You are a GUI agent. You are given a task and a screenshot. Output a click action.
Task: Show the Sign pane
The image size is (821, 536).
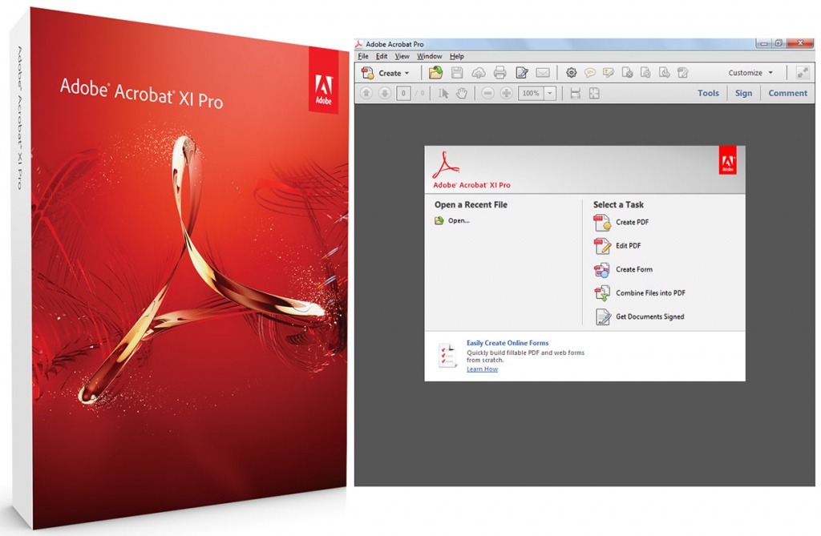click(743, 93)
